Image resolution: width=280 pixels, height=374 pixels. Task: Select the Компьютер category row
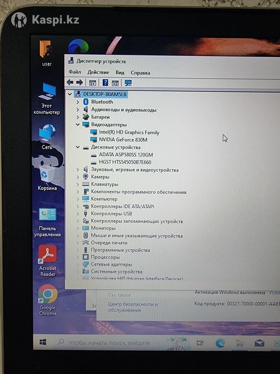coord(104,199)
